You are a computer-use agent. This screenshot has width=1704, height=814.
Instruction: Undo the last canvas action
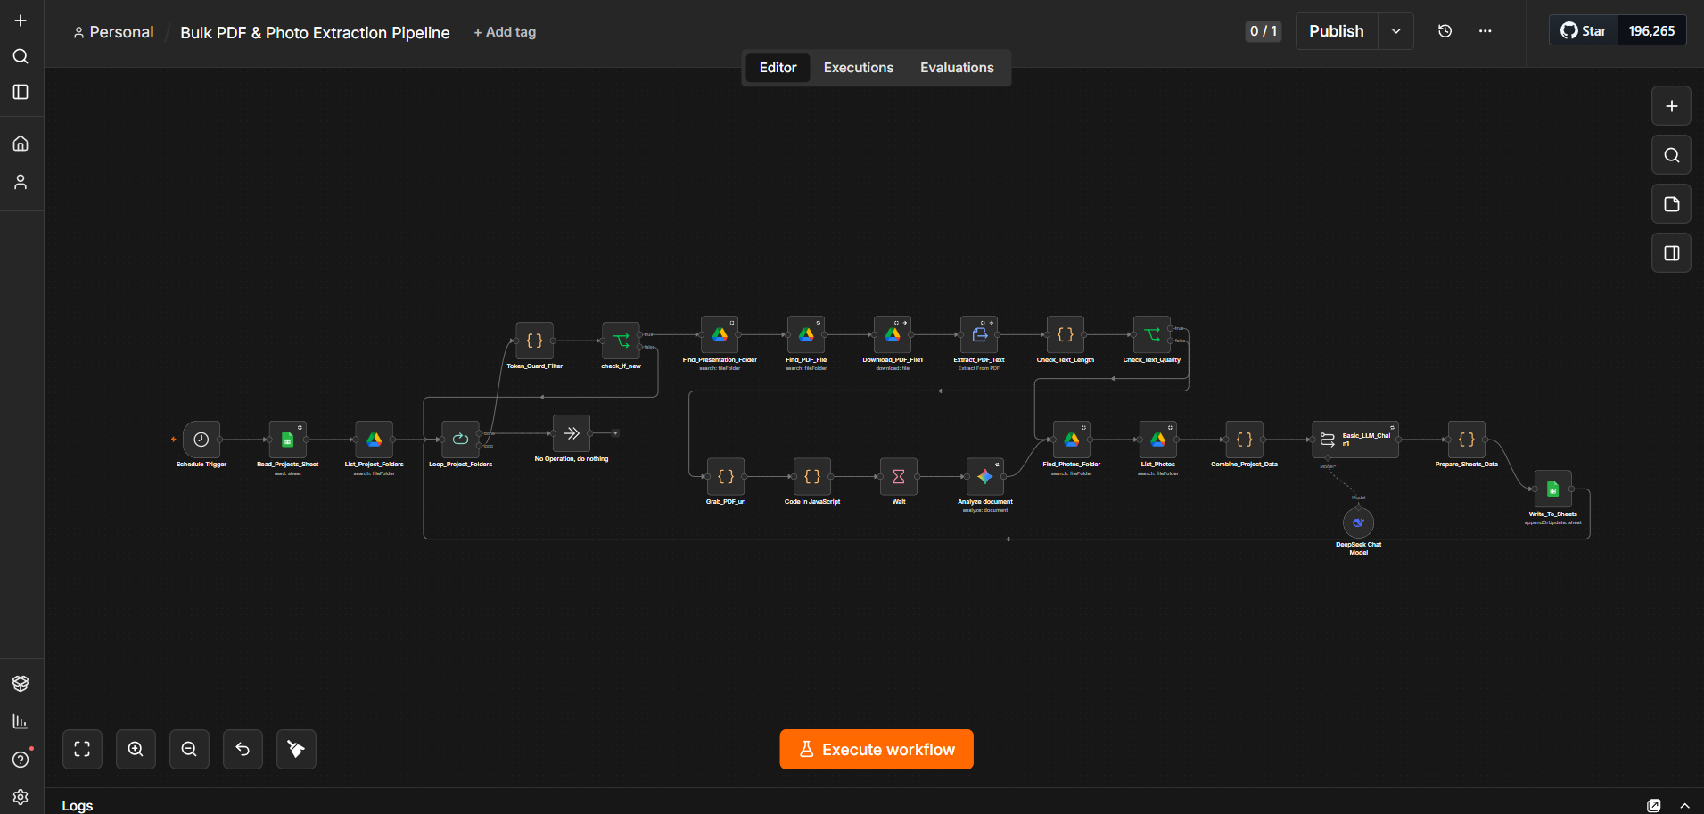pos(243,749)
